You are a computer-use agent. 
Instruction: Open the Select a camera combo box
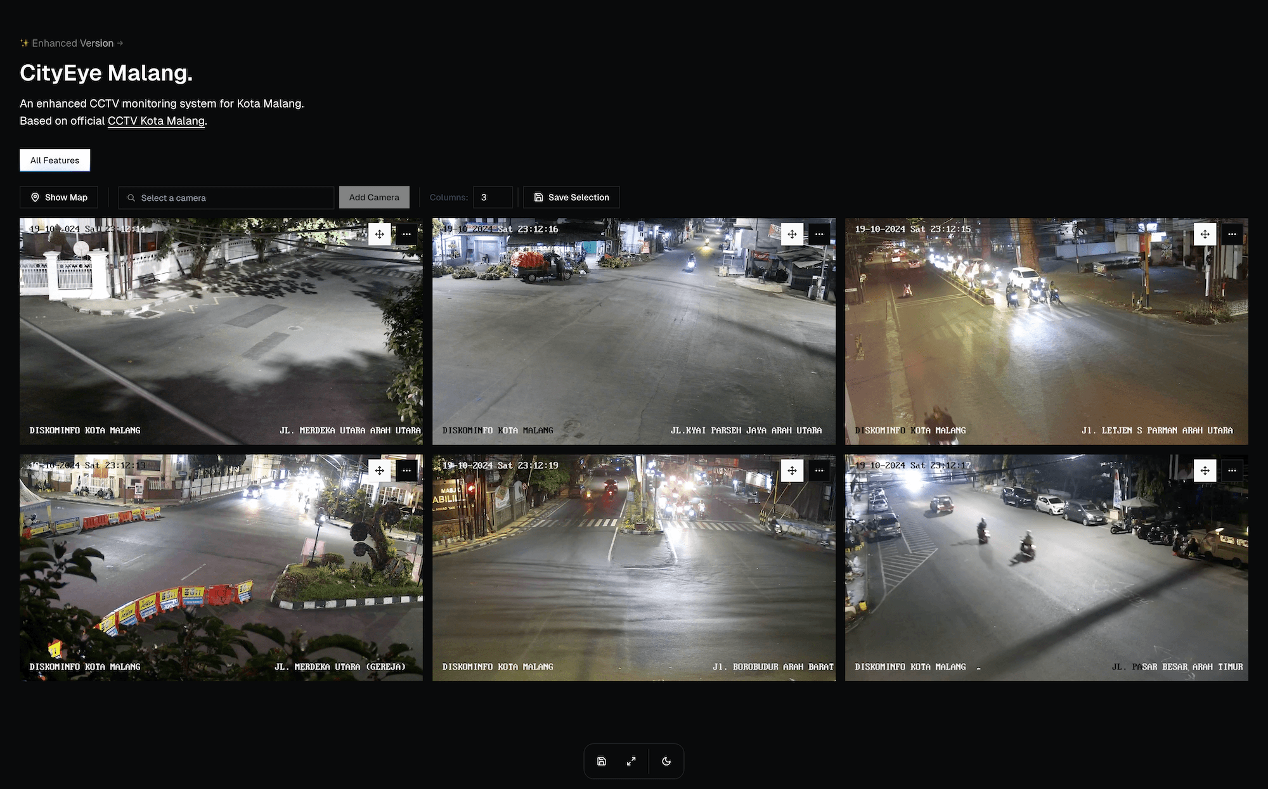(226, 198)
